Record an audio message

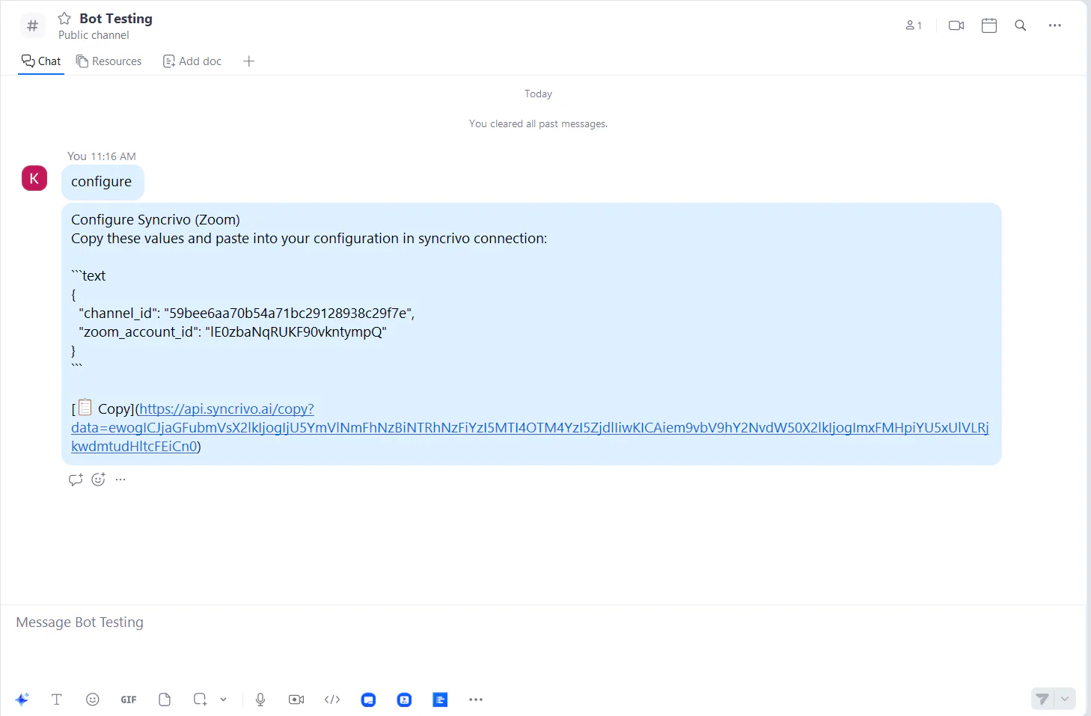pyautogui.click(x=260, y=700)
